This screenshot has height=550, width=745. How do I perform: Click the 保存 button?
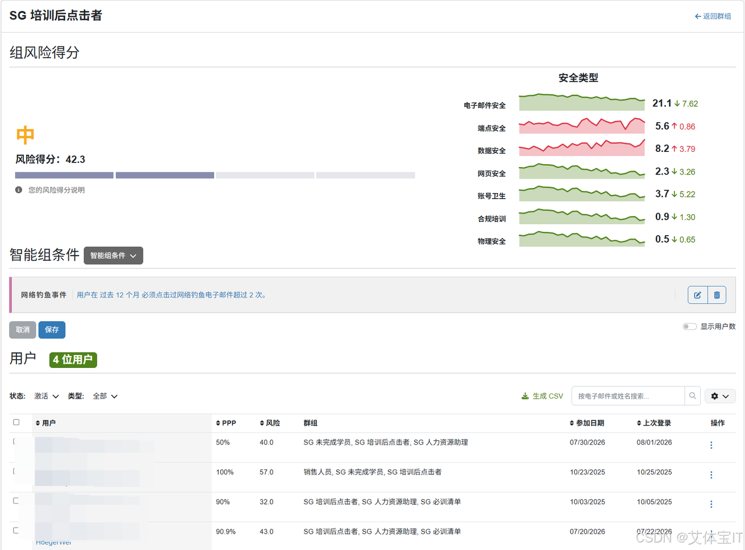coord(52,329)
